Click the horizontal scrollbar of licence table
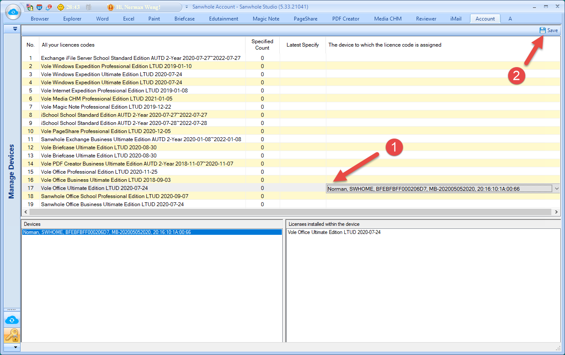Image resolution: width=565 pixels, height=355 pixels. (291, 212)
